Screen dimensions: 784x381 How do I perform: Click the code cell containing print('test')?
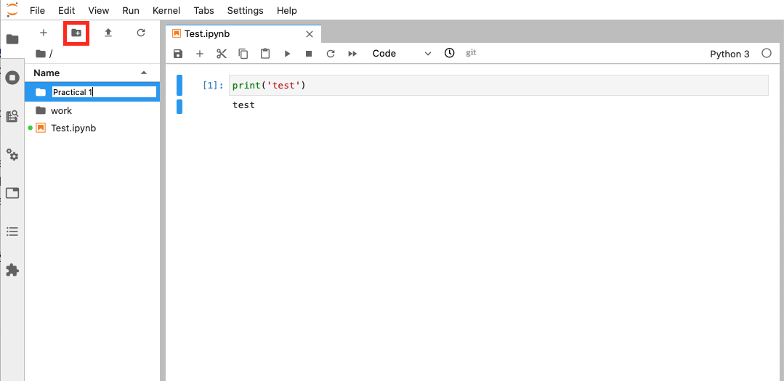498,86
